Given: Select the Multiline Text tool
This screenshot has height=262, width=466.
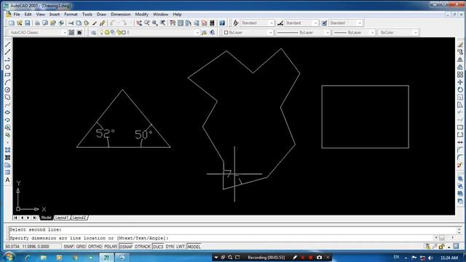Looking at the screenshot, I should pyautogui.click(x=8, y=180).
